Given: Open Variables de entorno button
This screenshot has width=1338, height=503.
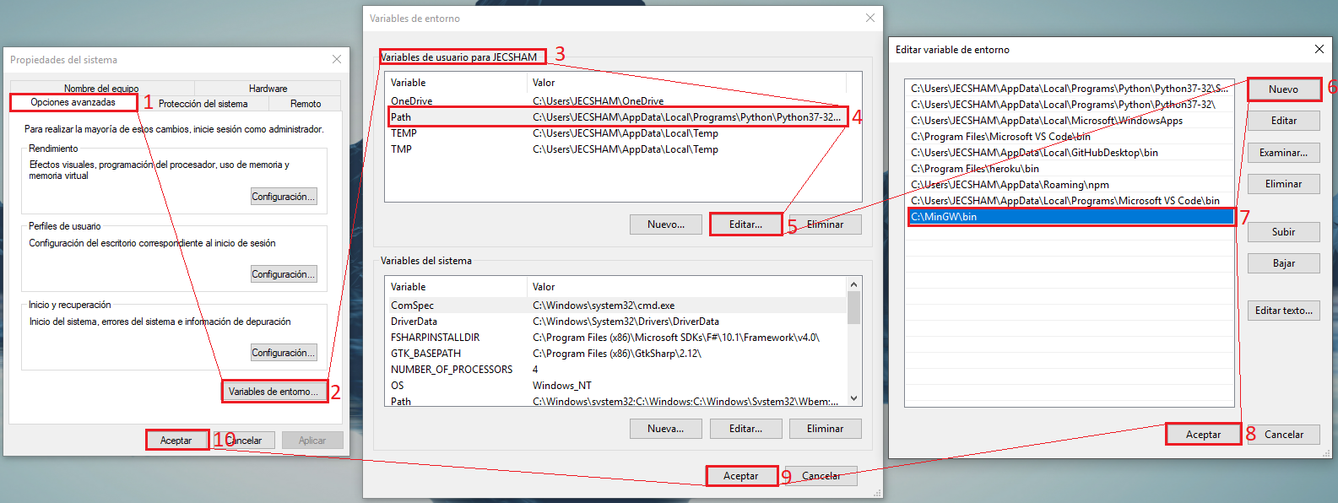Looking at the screenshot, I should click(x=274, y=392).
